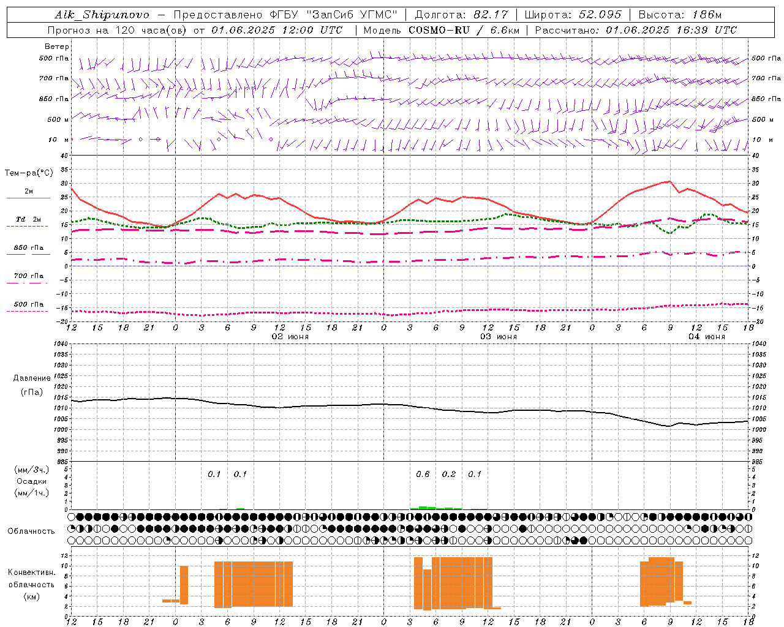Click the Высота: 186м value
This screenshot has width=784, height=627.
(680, 15)
